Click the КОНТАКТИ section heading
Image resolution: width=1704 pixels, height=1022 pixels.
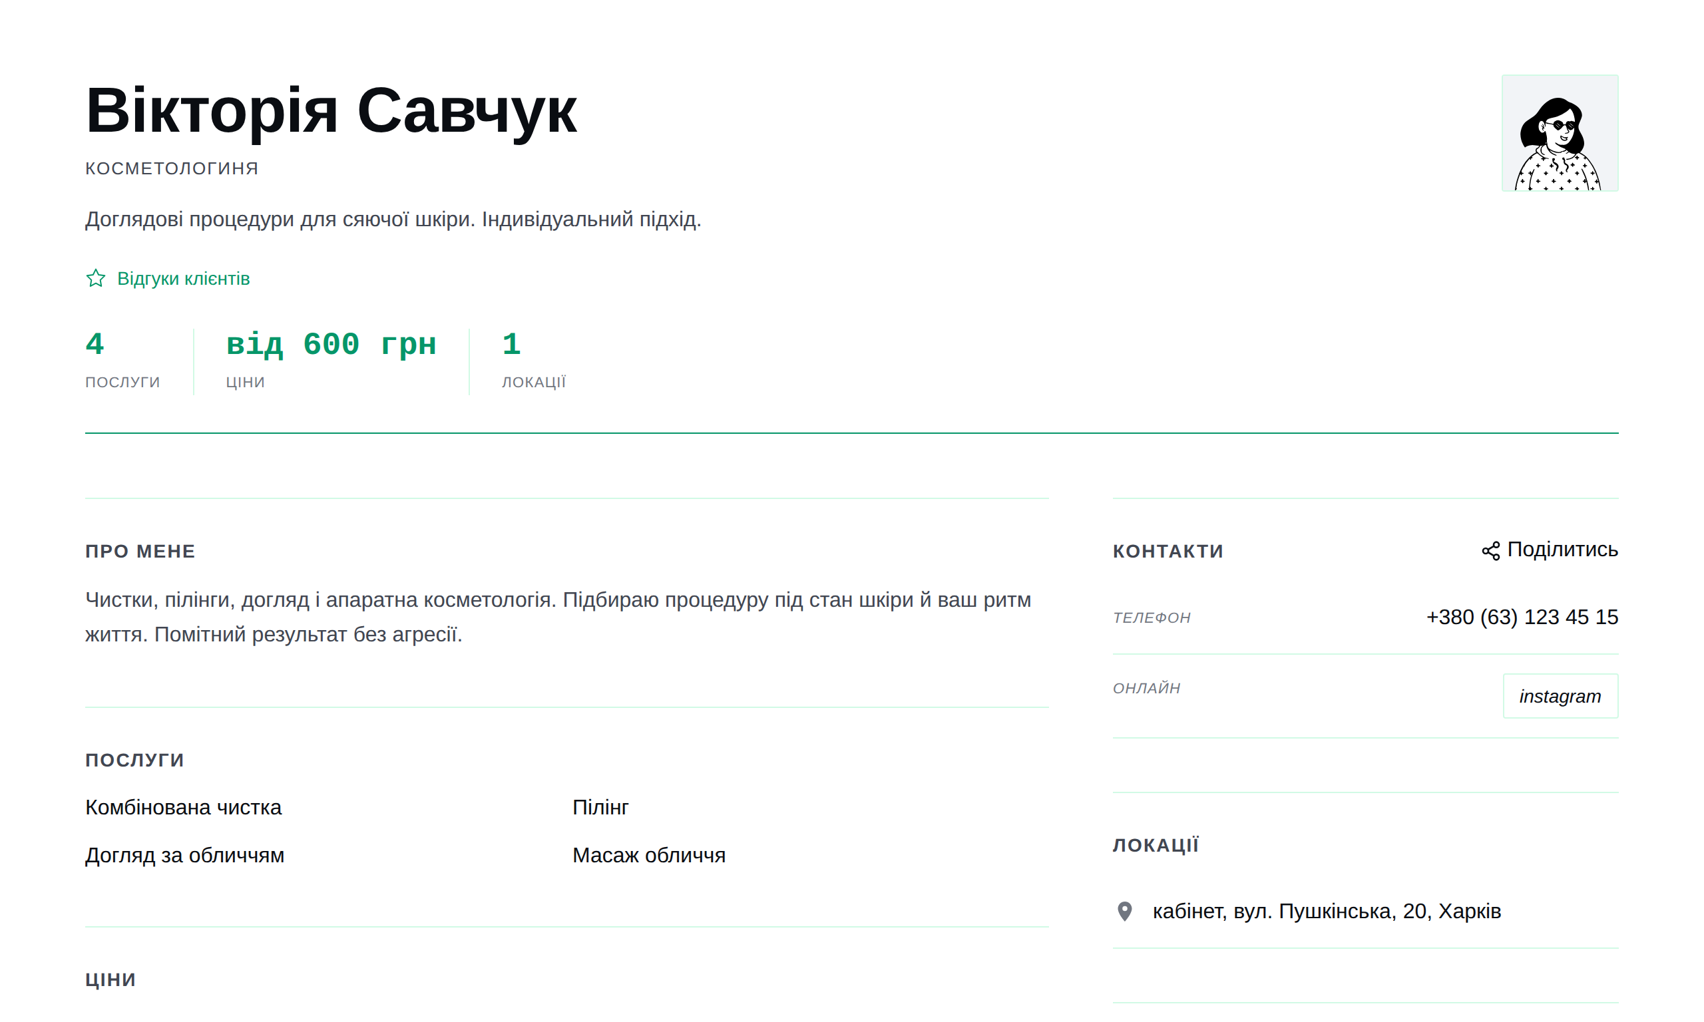[x=1168, y=552]
